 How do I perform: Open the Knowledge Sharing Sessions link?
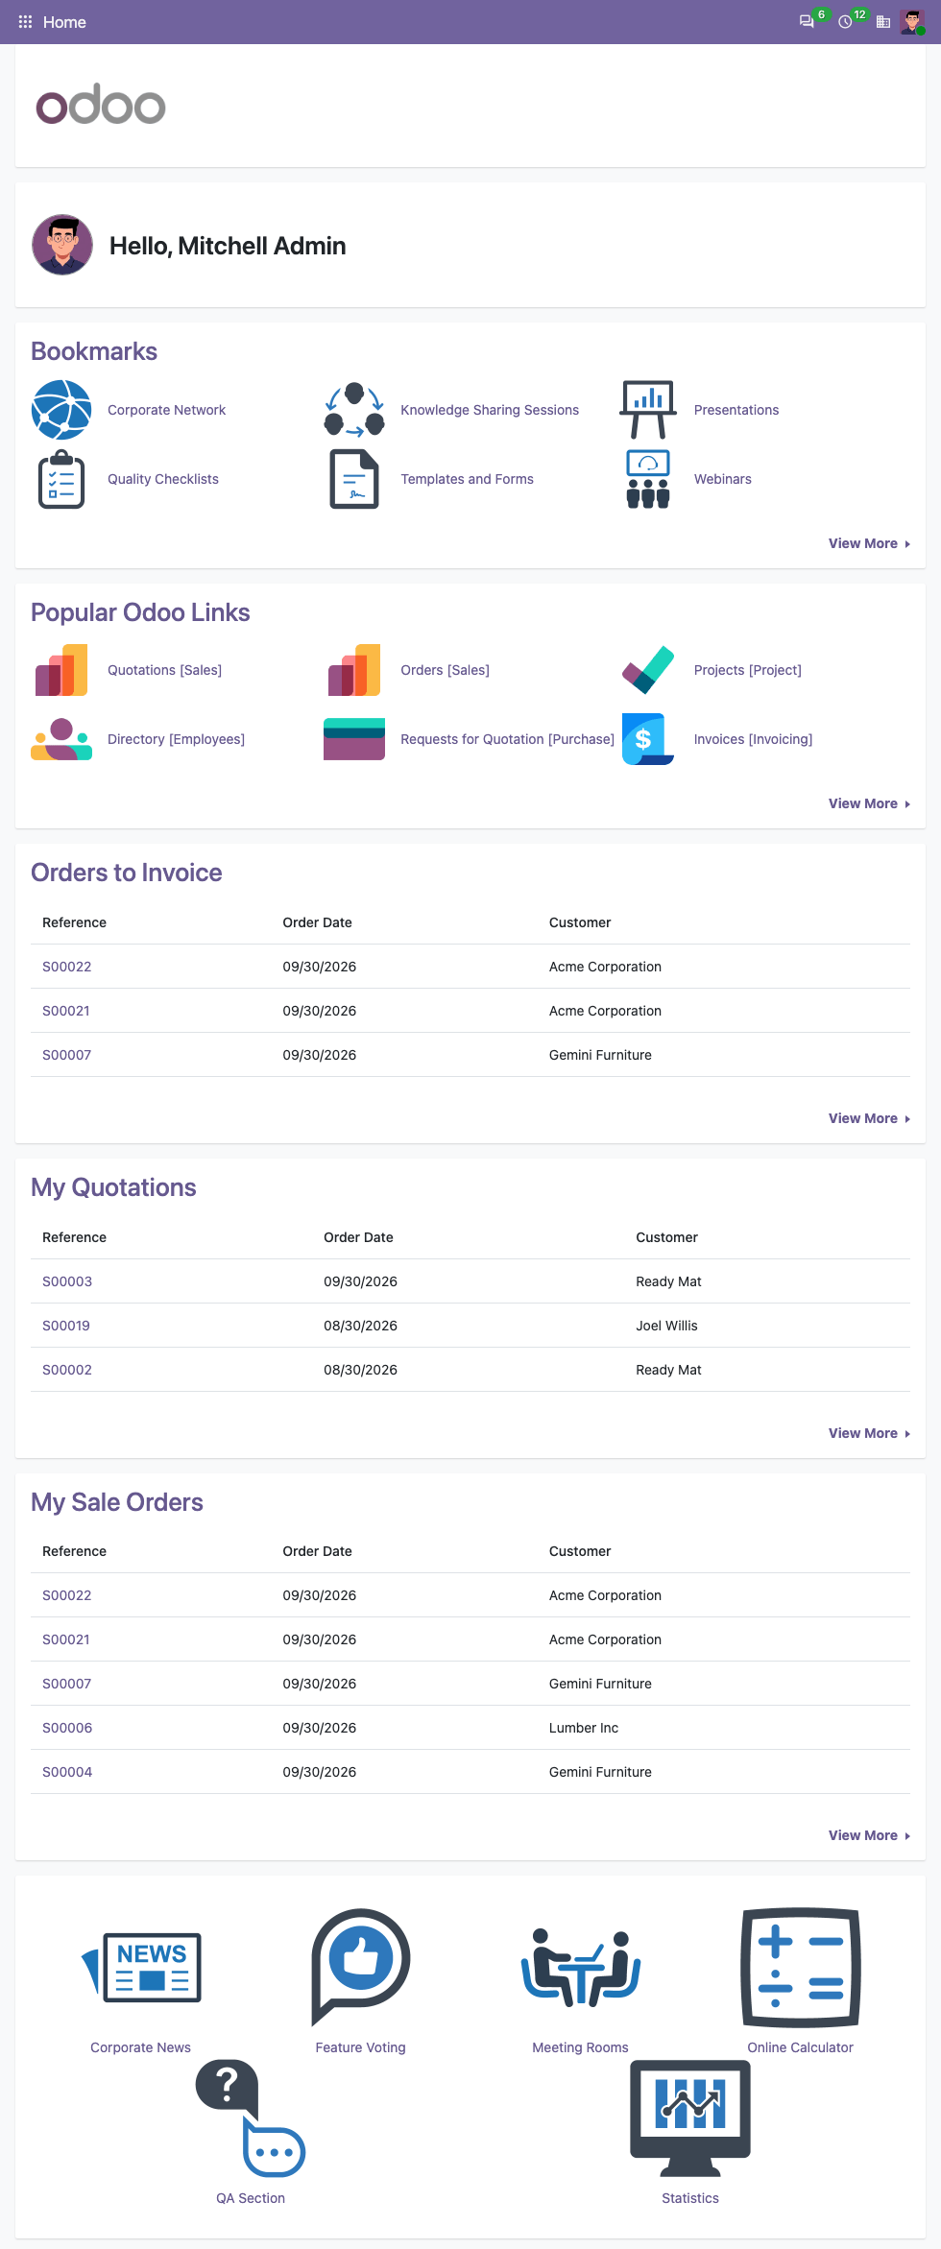pyautogui.click(x=490, y=410)
